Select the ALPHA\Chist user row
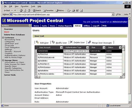 point(79,54)
